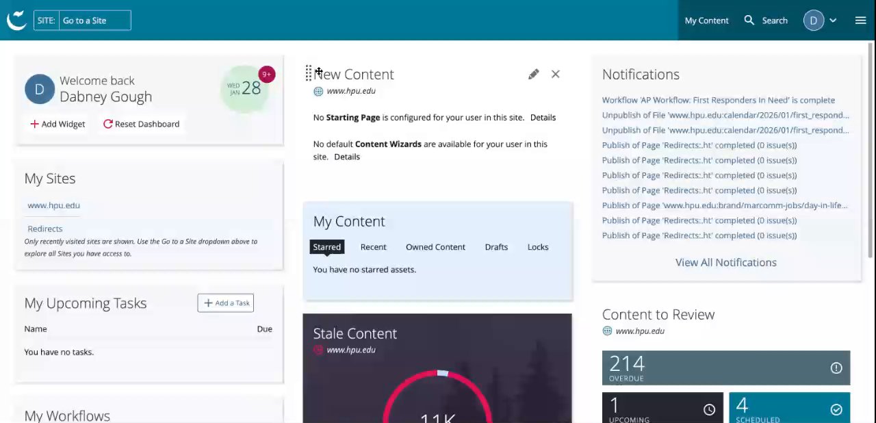The height and width of the screenshot is (423, 876).
Task: Click the Name column header in tasks
Action: click(x=36, y=329)
